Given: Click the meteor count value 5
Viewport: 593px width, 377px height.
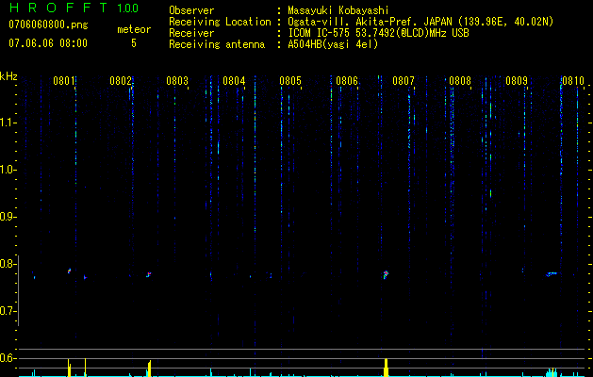Looking at the screenshot, I should [x=134, y=43].
